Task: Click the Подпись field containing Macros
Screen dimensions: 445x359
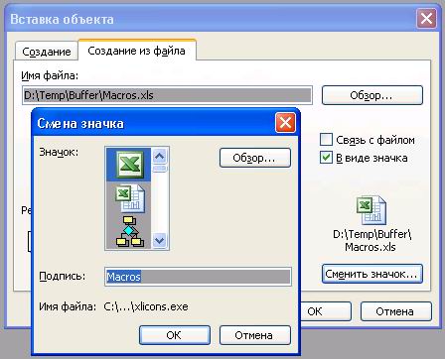Action: click(198, 277)
